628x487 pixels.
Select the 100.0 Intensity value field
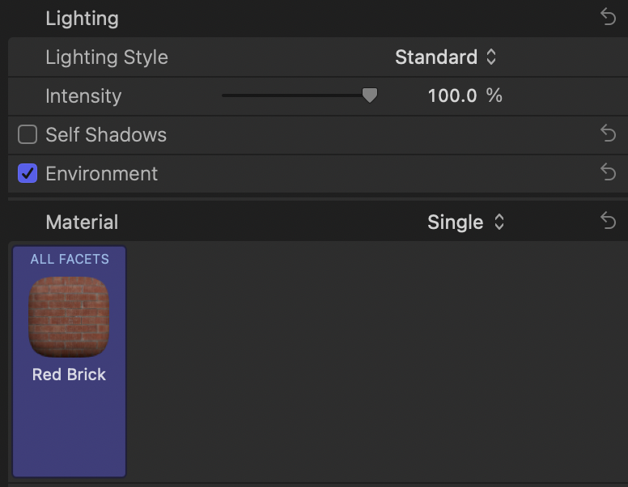[452, 95]
